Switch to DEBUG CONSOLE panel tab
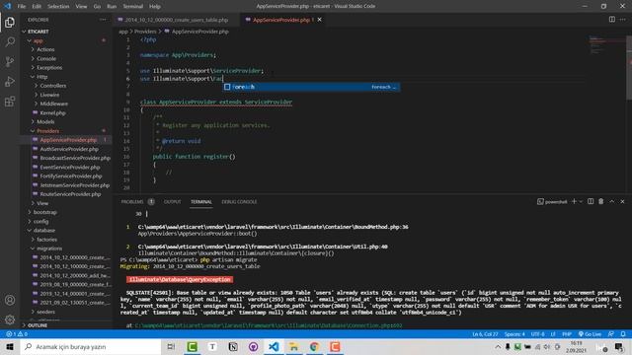The width and height of the screenshot is (632, 355). [239, 201]
